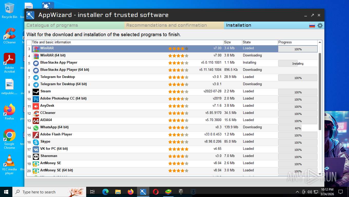Click the Installing state for BlueStacks
The height and width of the screenshot is (197, 349).
pos(249,63)
